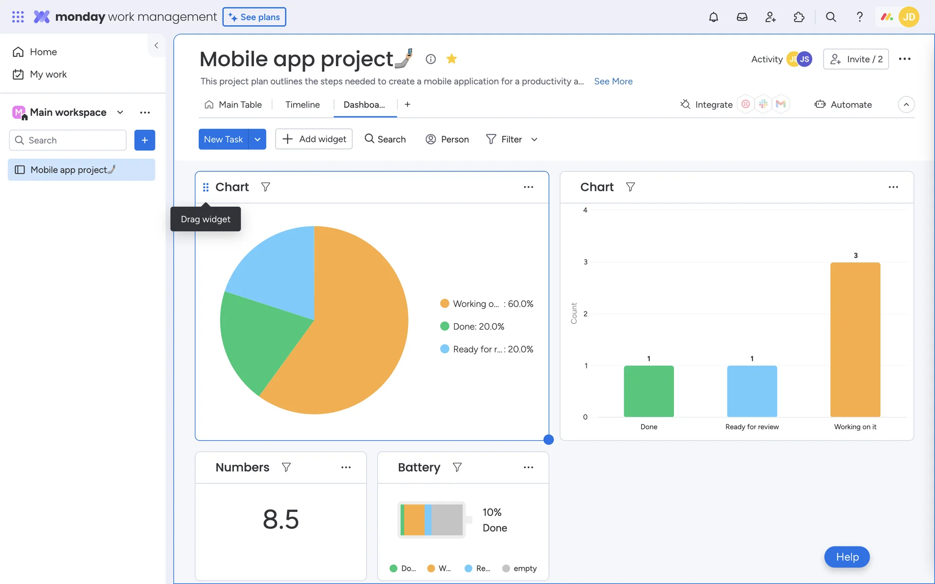Open the inbox tray icon
Image resolution: width=935 pixels, height=584 pixels.
tap(742, 17)
